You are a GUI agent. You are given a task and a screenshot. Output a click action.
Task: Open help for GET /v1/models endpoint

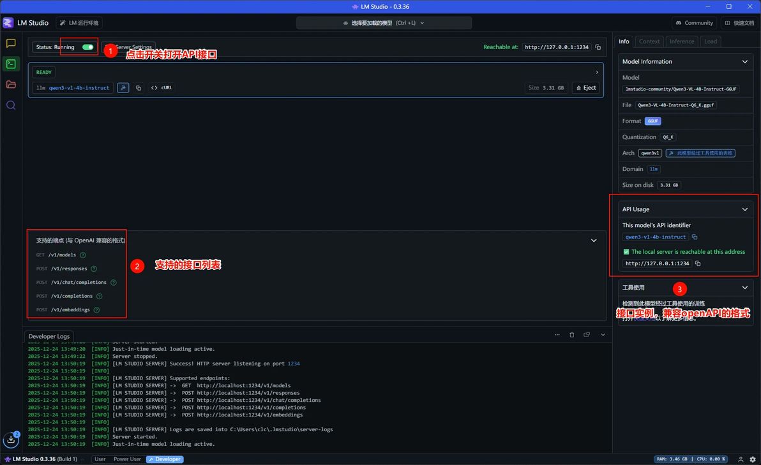82,255
